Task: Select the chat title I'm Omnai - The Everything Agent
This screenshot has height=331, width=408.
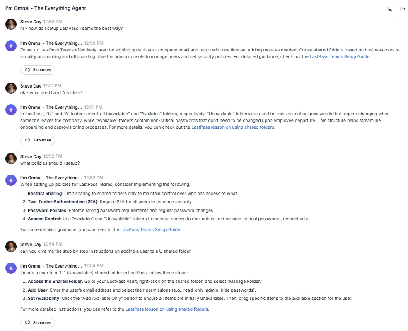Action: (46, 8)
